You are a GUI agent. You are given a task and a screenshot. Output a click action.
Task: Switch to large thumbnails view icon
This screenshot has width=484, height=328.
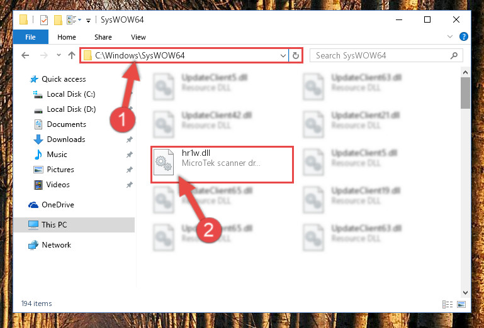pos(461,305)
